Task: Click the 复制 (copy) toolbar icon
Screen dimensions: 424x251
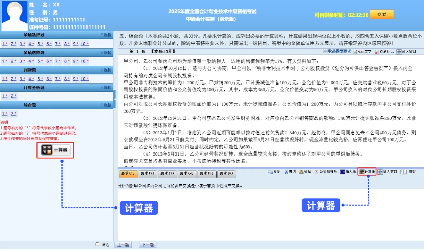Action: (274, 171)
